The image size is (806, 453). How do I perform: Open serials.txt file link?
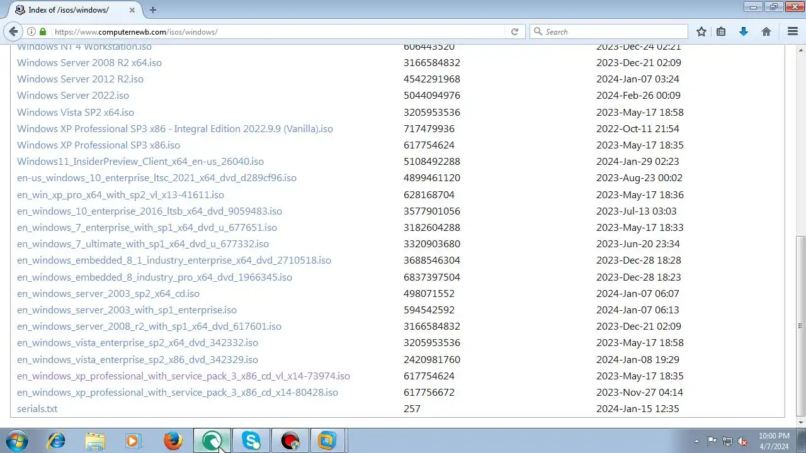pyautogui.click(x=37, y=408)
